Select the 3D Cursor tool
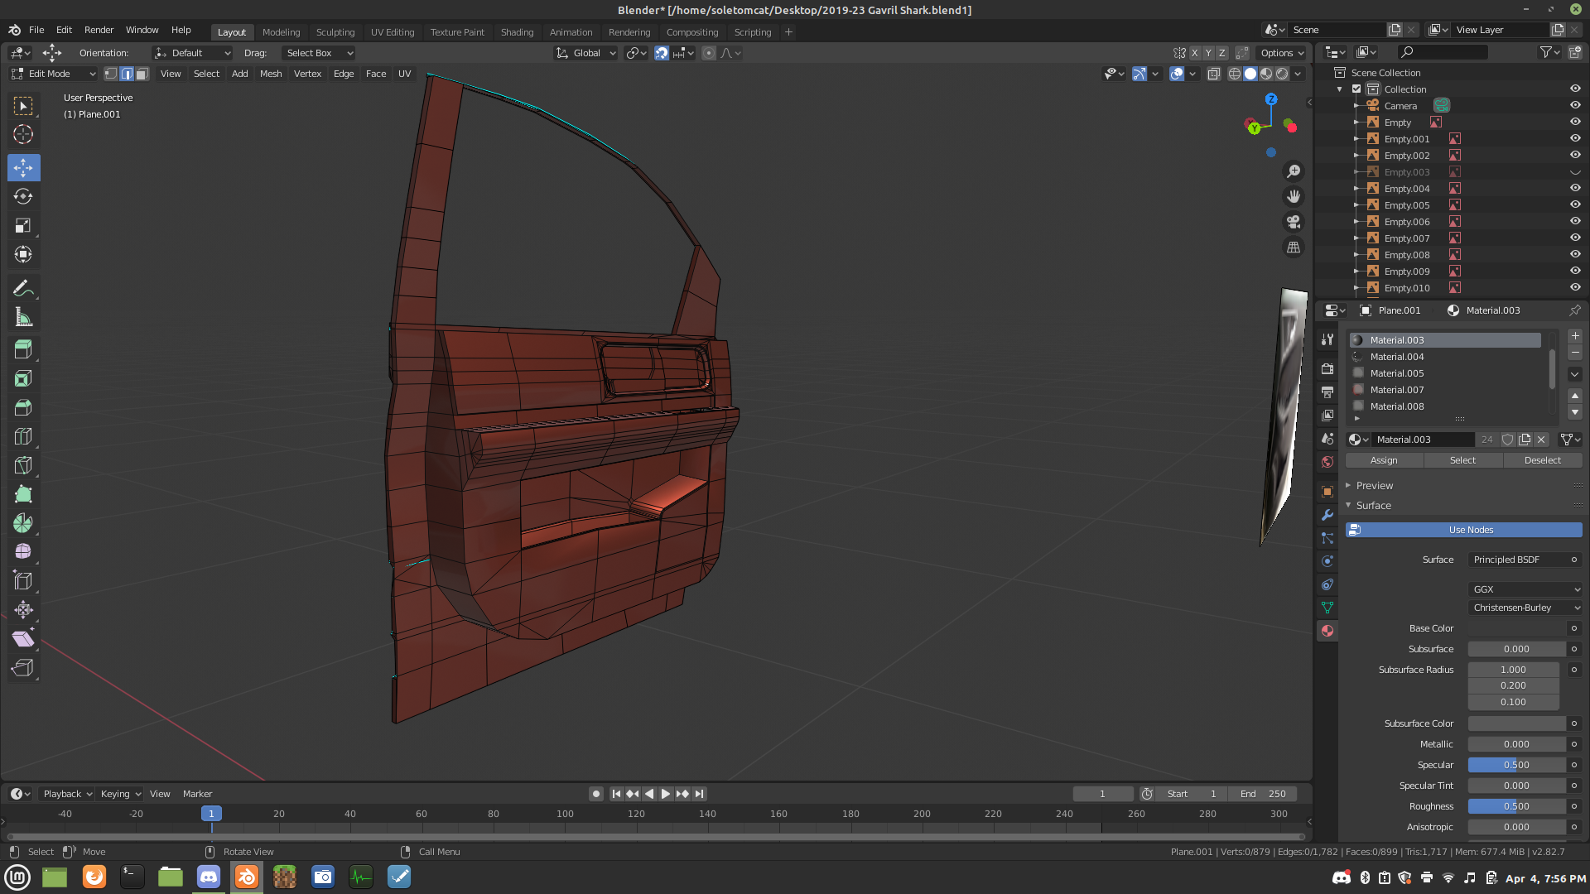Viewport: 1590px width, 894px height. [23, 134]
